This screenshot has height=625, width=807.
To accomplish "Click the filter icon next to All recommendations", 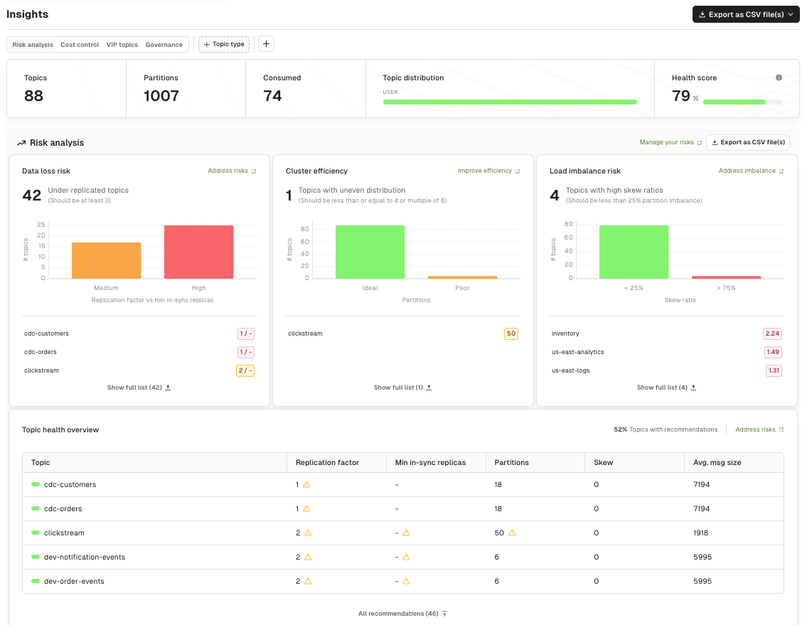I will (x=444, y=613).
